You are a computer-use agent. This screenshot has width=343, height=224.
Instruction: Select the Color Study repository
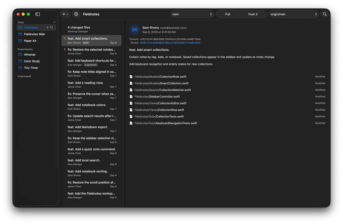coord(36,61)
